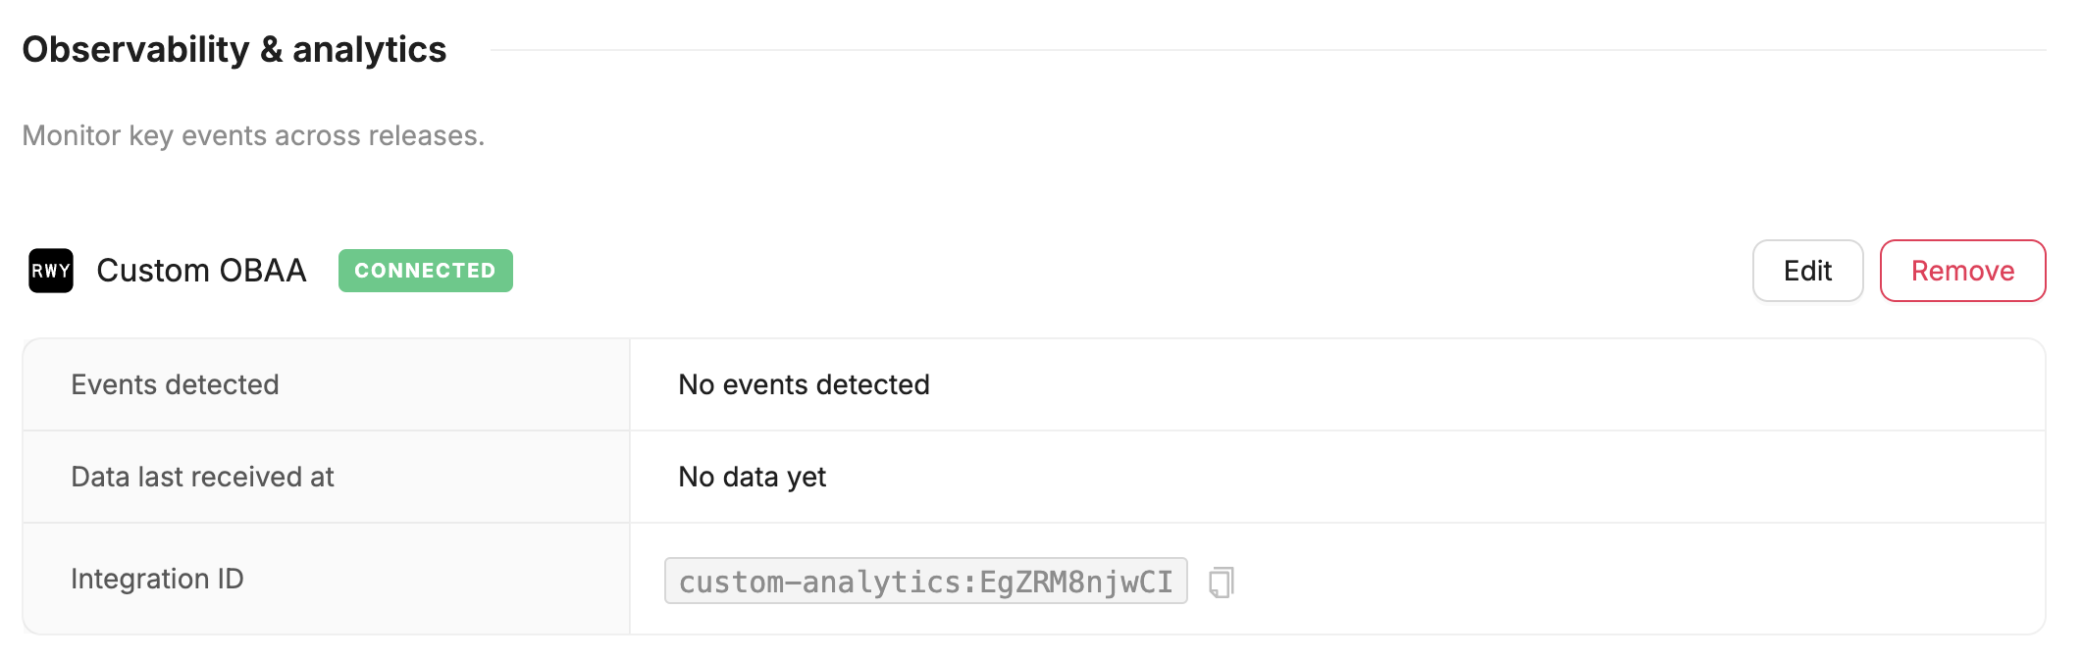Select the Data last received at label
This screenshot has height=659, width=2082.
202,477
